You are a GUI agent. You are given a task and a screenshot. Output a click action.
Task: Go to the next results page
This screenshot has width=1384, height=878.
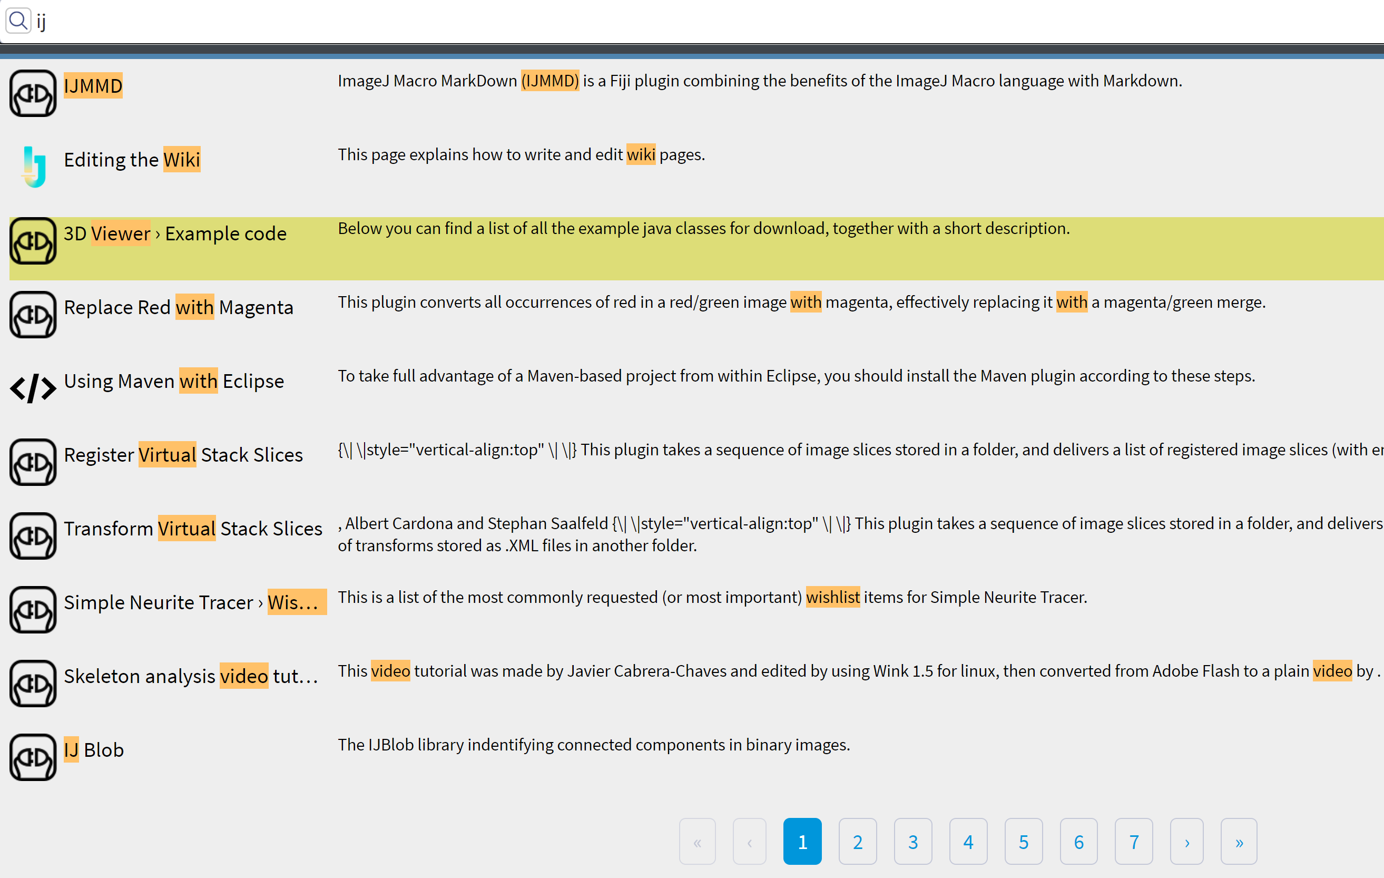coord(1187,842)
